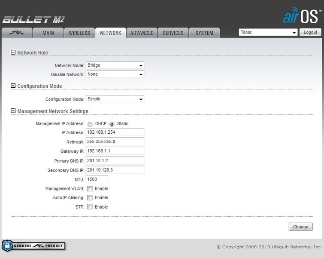The height and width of the screenshot is (258, 324).
Task: Select Static for Management IP Address
Action: [112, 124]
